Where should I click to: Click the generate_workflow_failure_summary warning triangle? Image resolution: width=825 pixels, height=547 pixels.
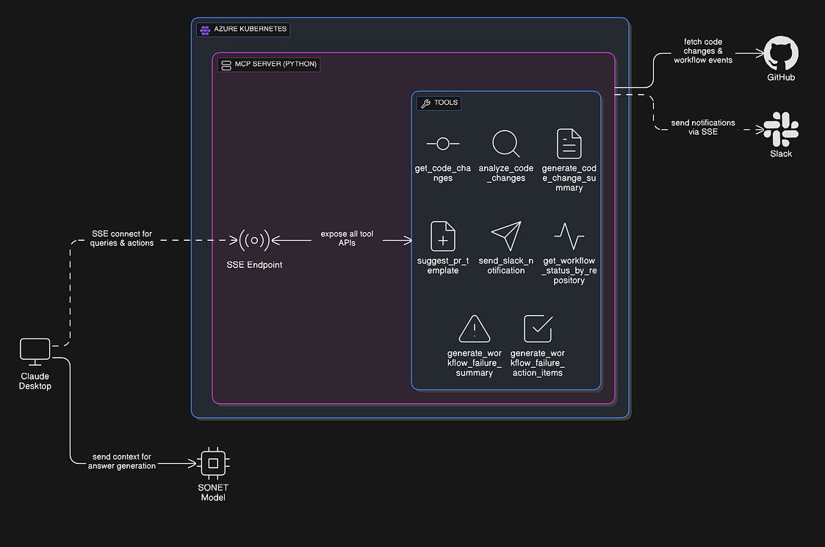click(474, 328)
